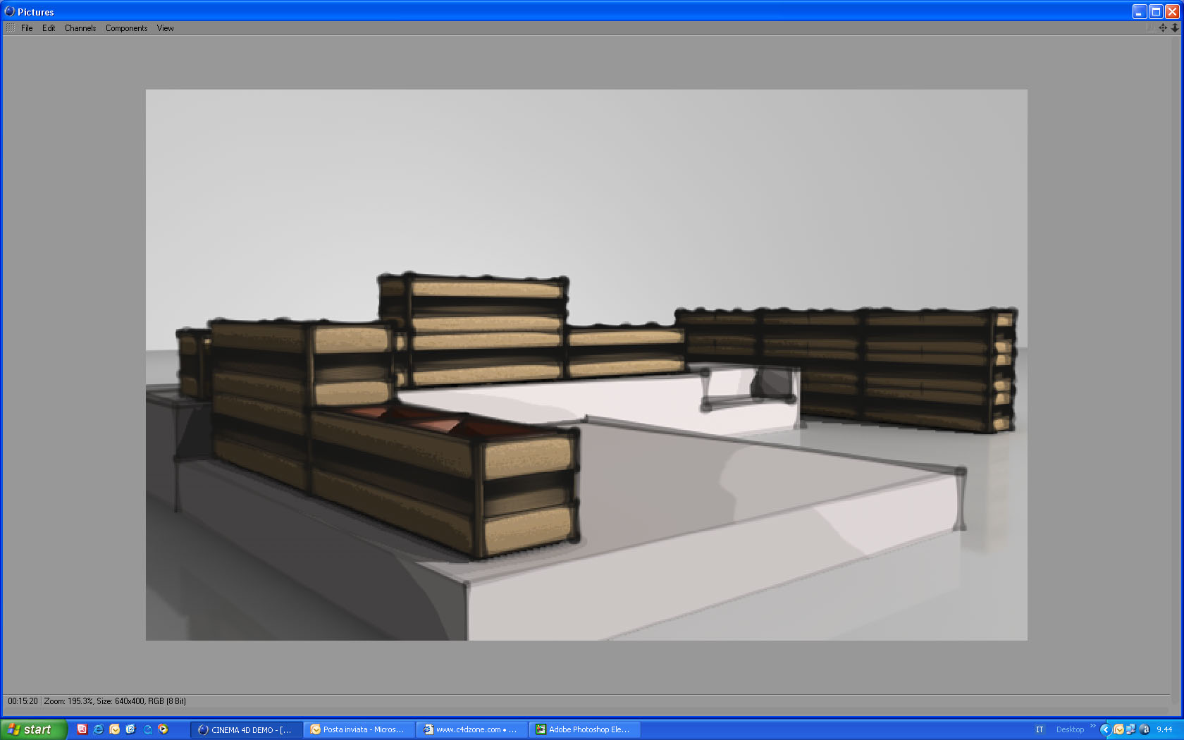Viewport: 1184px width, 740px height.
Task: Expand the Desktop toolbar chevron
Action: click(1093, 726)
